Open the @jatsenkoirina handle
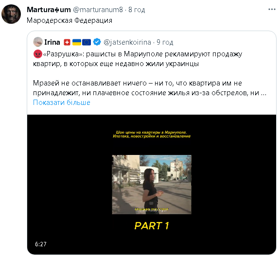The height and width of the screenshot is (256, 280). coord(127,42)
